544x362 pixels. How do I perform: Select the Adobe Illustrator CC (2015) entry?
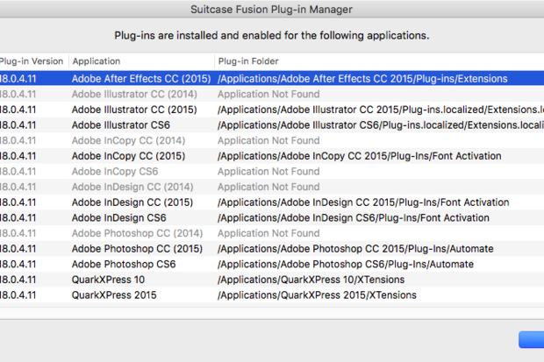pos(134,110)
